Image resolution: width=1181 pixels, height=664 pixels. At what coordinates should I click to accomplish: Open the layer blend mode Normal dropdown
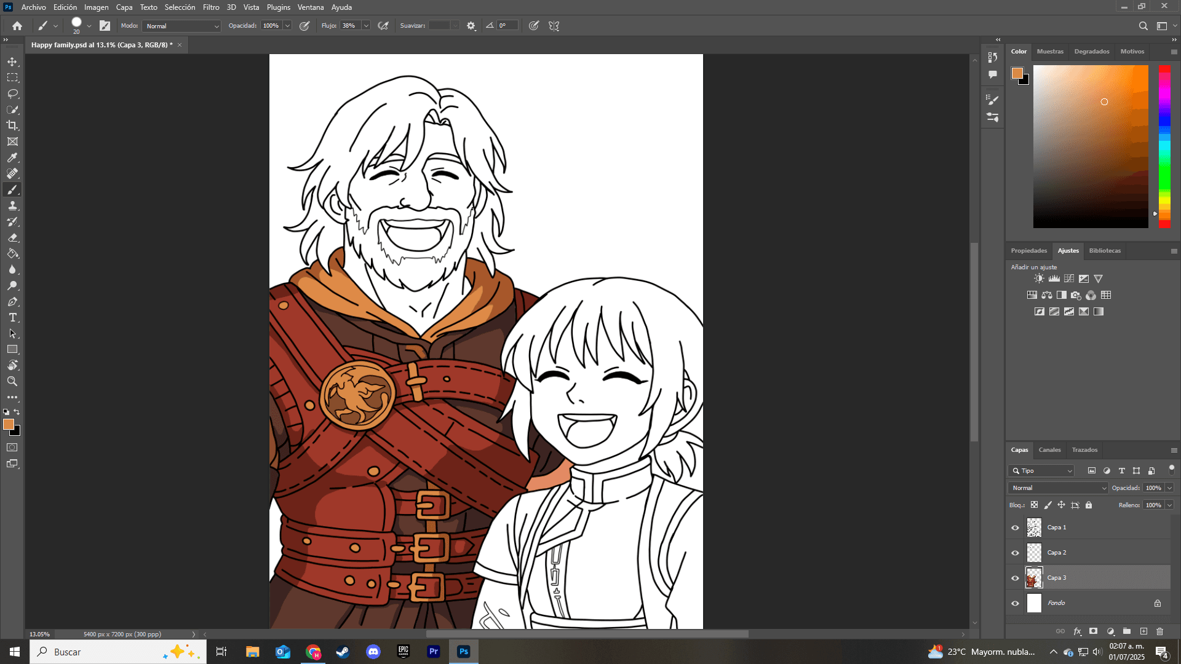click(x=1058, y=488)
